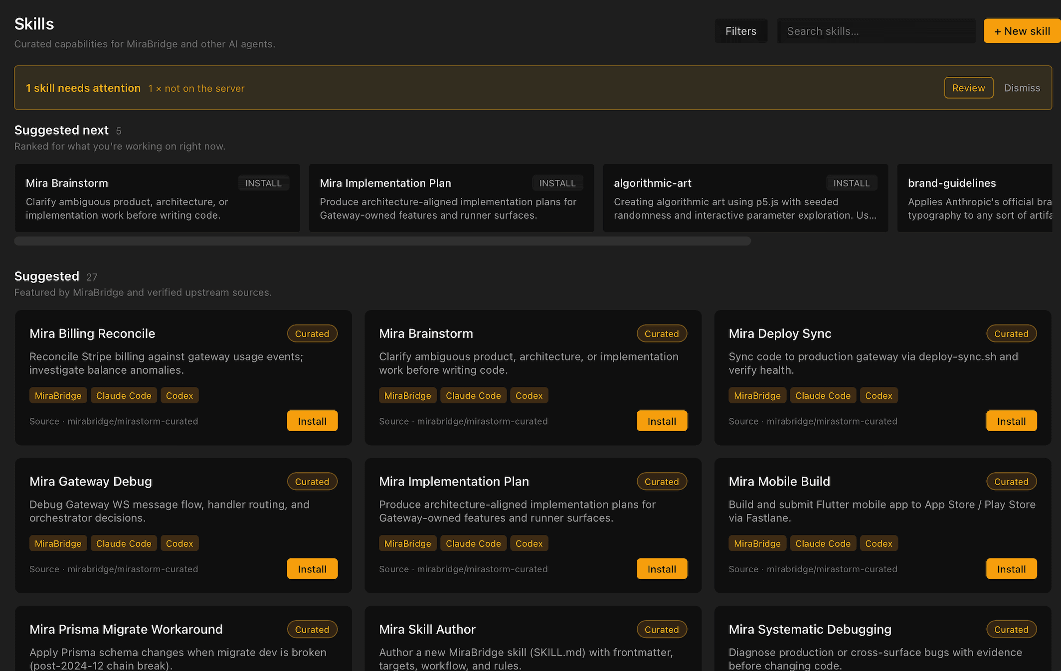Click the Curated badge on Mira Billing Reconcile
The image size is (1061, 671).
312,334
